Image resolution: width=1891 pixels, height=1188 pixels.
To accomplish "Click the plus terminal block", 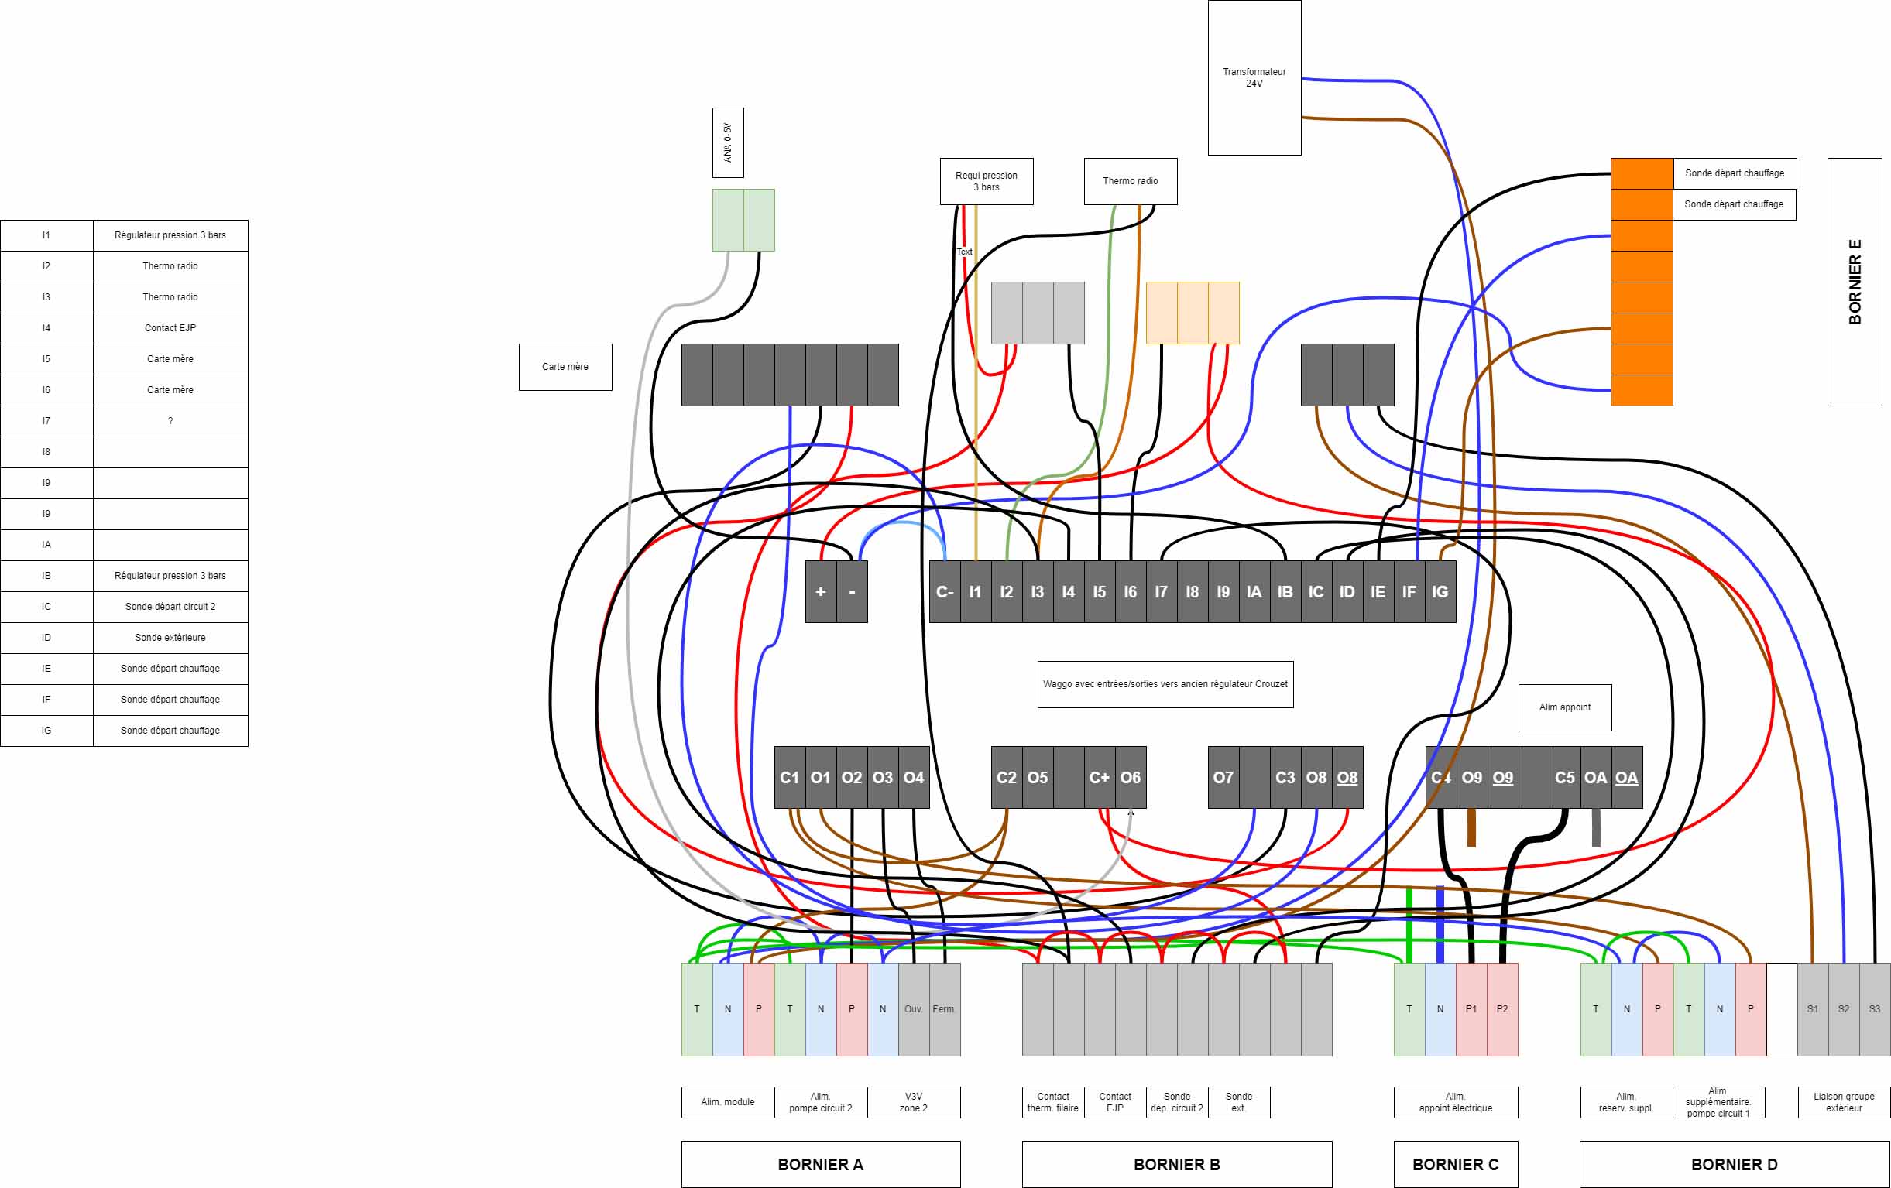I will 821,591.
